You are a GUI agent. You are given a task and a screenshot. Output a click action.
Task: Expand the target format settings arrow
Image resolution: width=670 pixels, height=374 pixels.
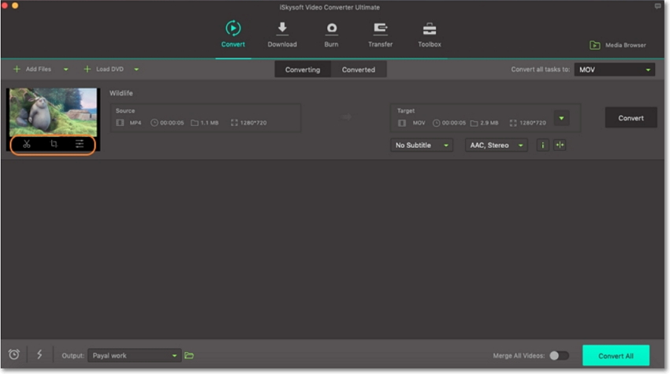(560, 118)
